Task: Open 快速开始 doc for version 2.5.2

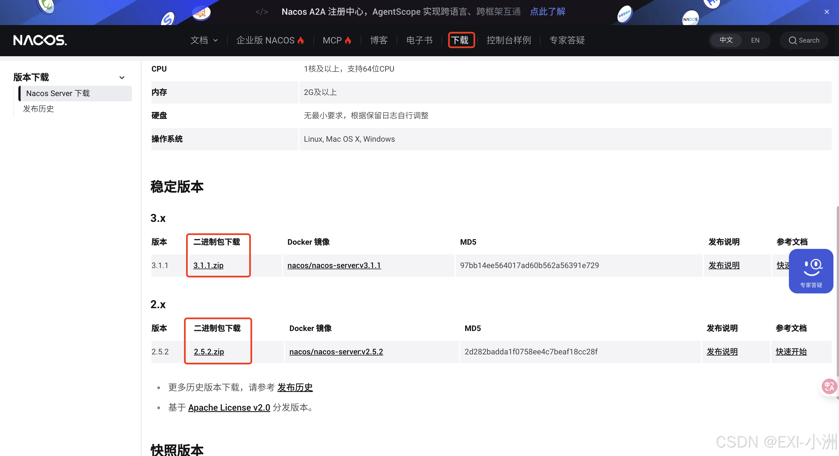Action: click(x=791, y=352)
